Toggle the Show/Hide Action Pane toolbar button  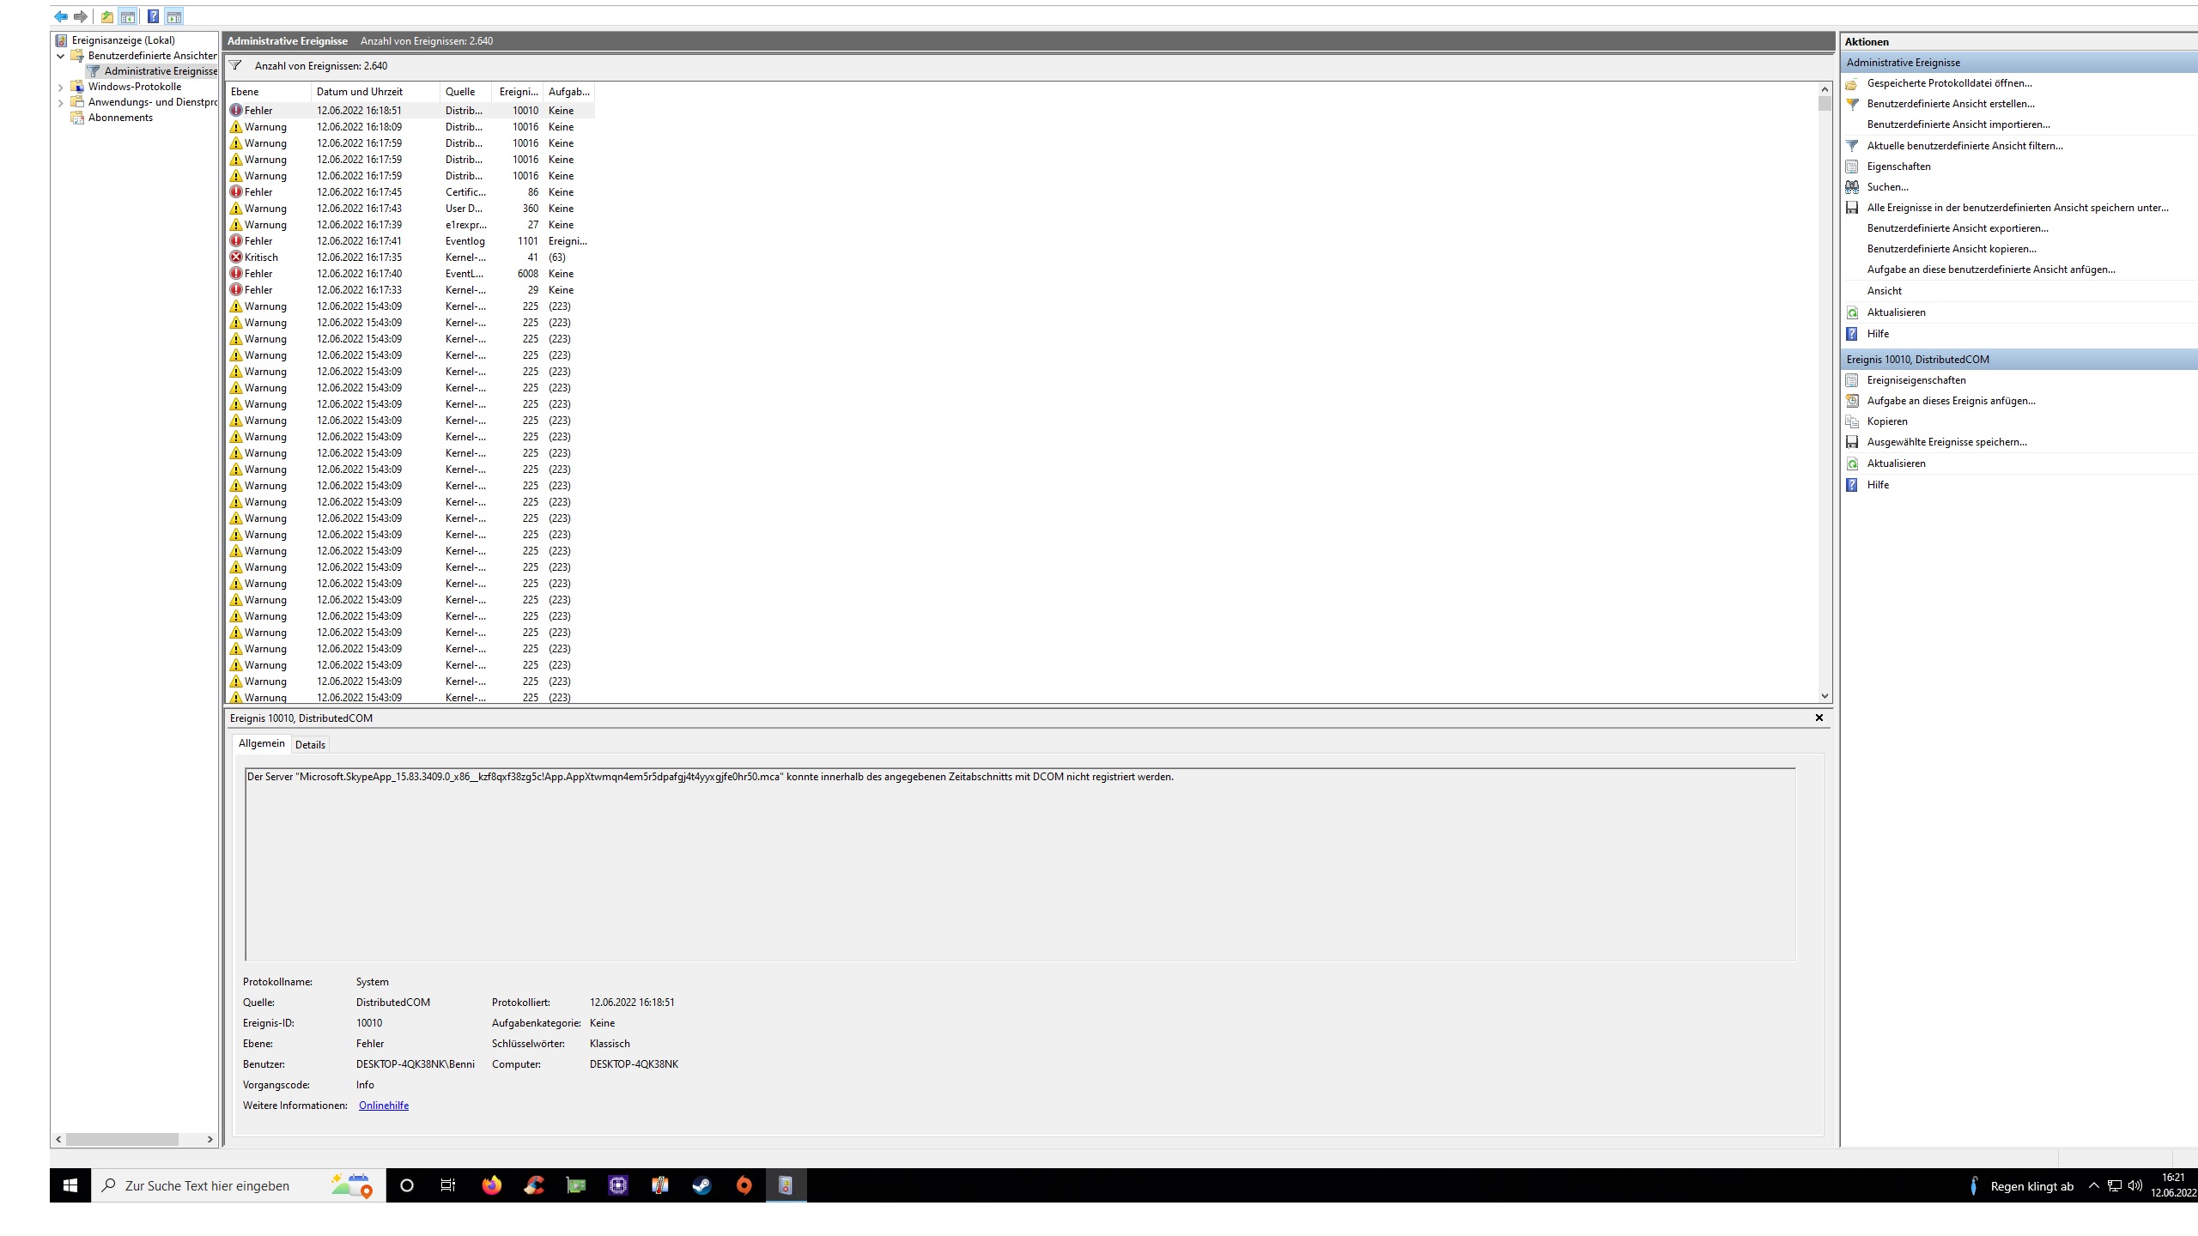(x=174, y=16)
